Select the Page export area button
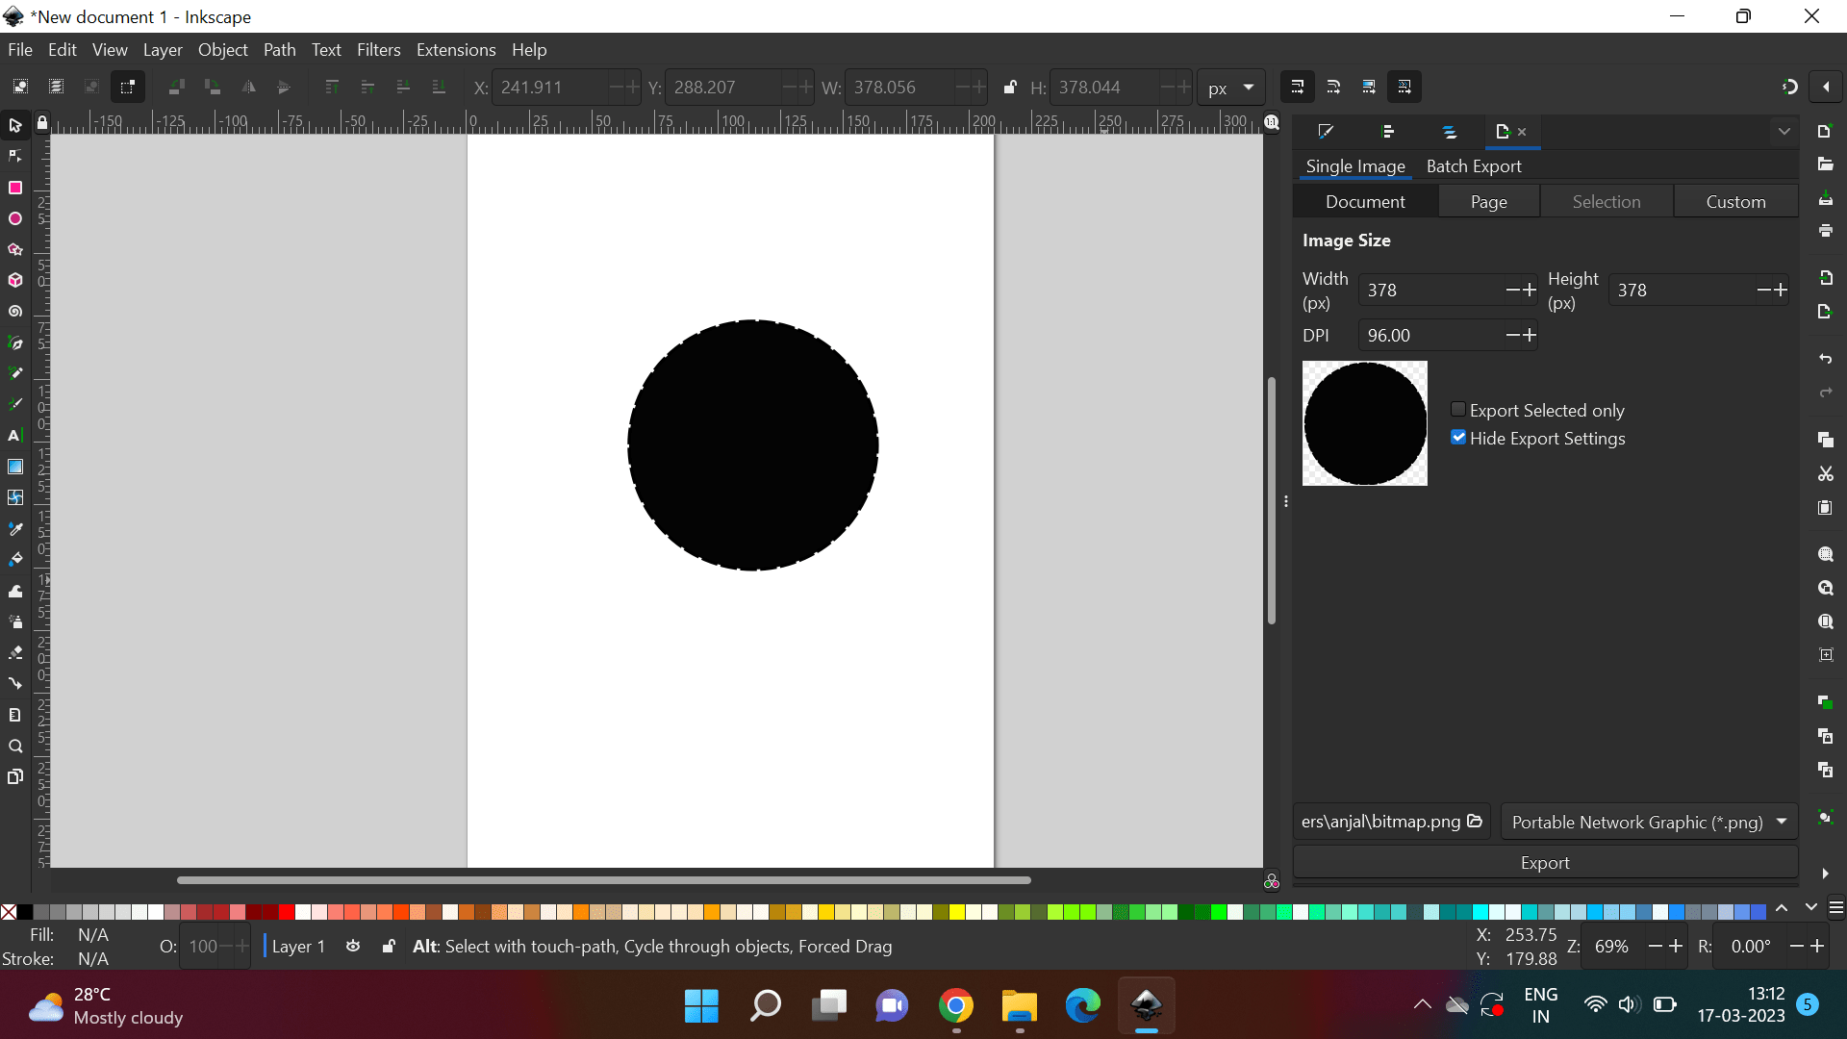The width and height of the screenshot is (1847, 1039). click(x=1488, y=202)
